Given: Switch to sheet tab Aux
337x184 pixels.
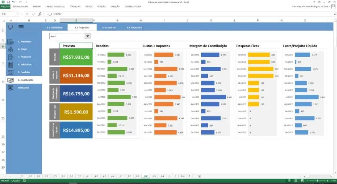Looking at the screenshot, I should tap(182, 176).
